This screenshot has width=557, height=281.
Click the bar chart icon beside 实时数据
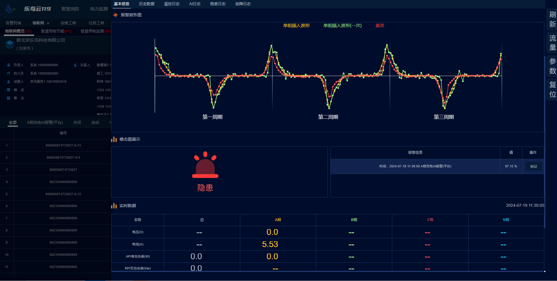pos(114,206)
